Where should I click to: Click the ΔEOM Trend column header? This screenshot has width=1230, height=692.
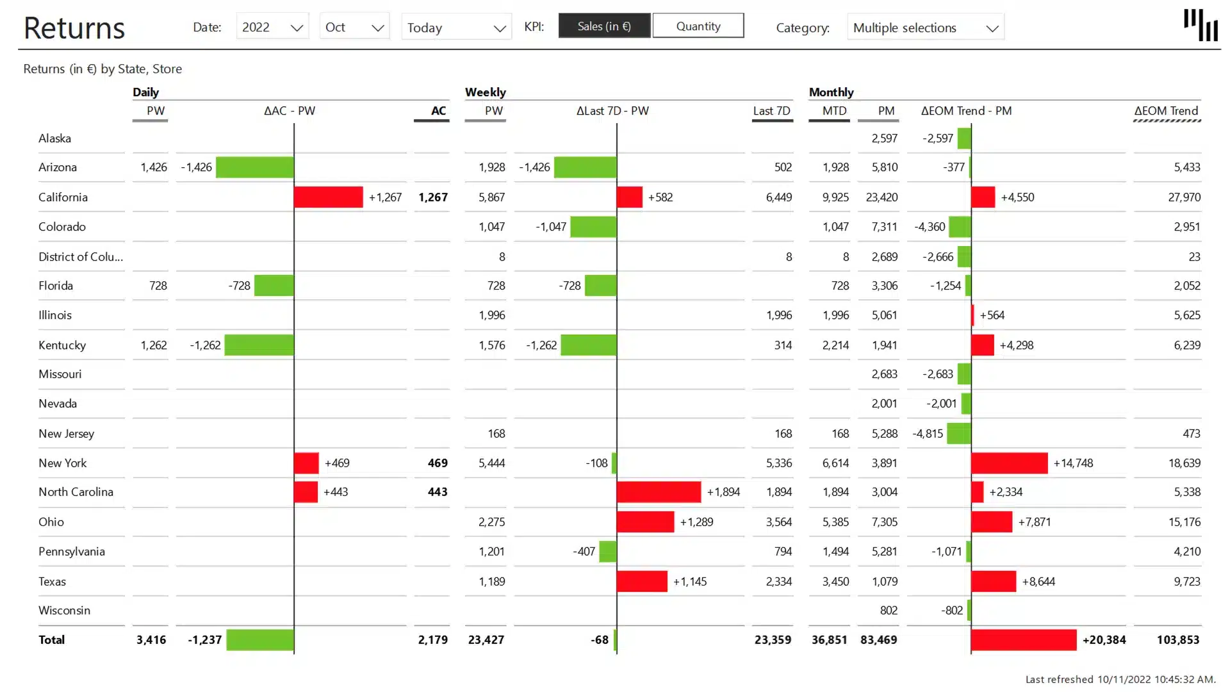click(1167, 110)
